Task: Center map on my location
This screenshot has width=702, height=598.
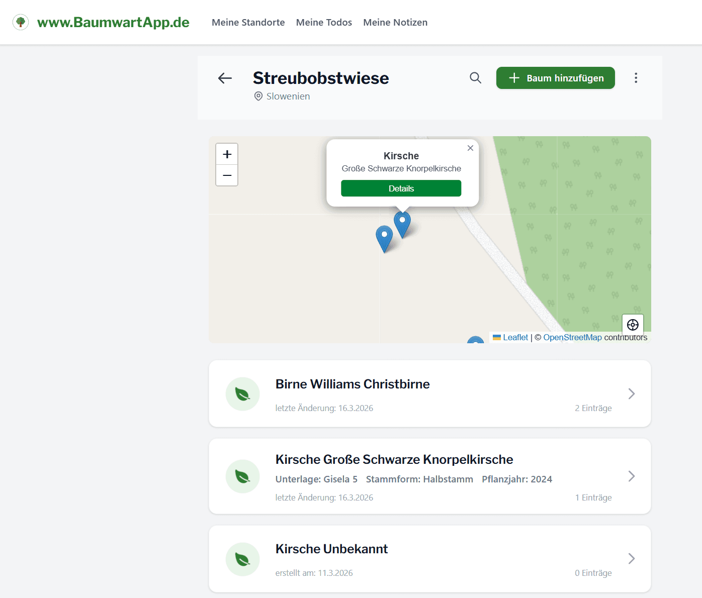Action: point(633,325)
